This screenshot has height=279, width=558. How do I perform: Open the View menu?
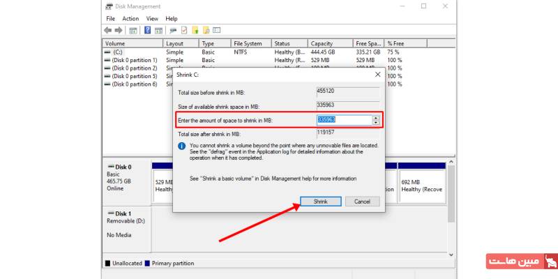(152, 19)
